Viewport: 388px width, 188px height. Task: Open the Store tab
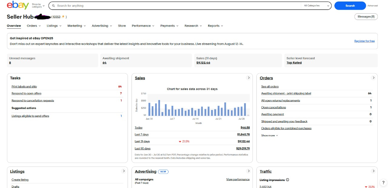coord(122,26)
